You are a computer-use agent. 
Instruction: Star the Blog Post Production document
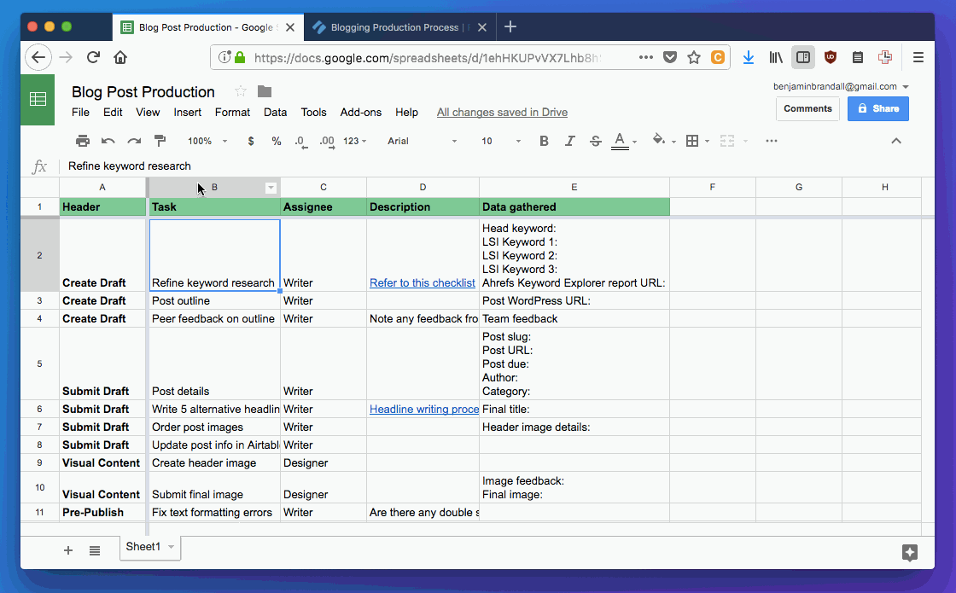(x=241, y=91)
